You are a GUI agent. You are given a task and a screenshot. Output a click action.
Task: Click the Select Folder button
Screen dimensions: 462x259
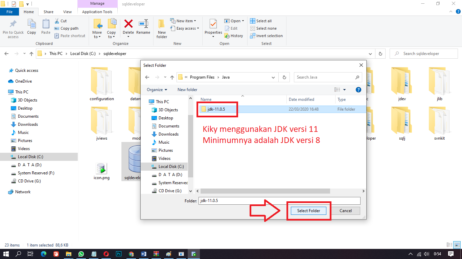[x=308, y=210]
